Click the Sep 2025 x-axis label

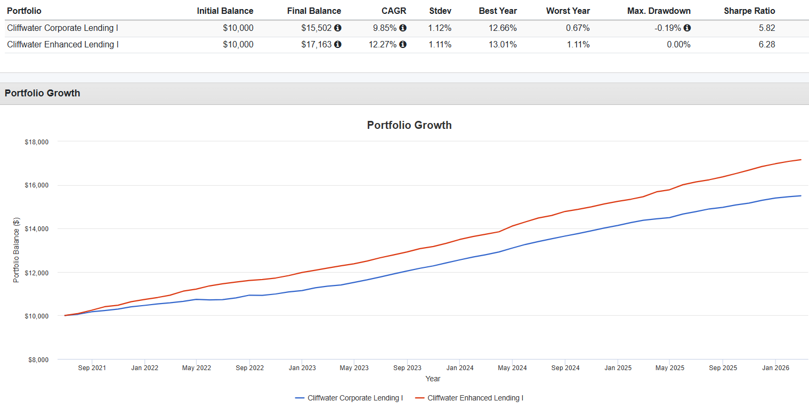tap(723, 368)
